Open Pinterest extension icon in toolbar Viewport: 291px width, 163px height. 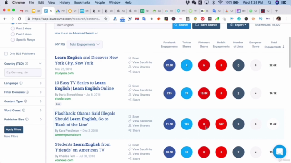[x=202, y=19]
